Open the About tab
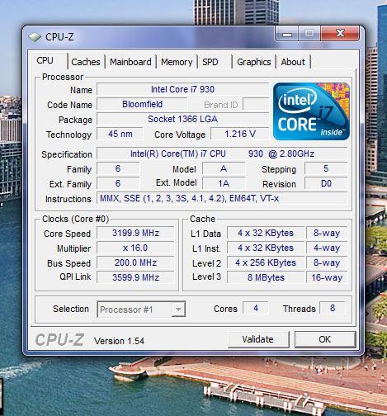This screenshot has width=387, height=416. (x=293, y=62)
